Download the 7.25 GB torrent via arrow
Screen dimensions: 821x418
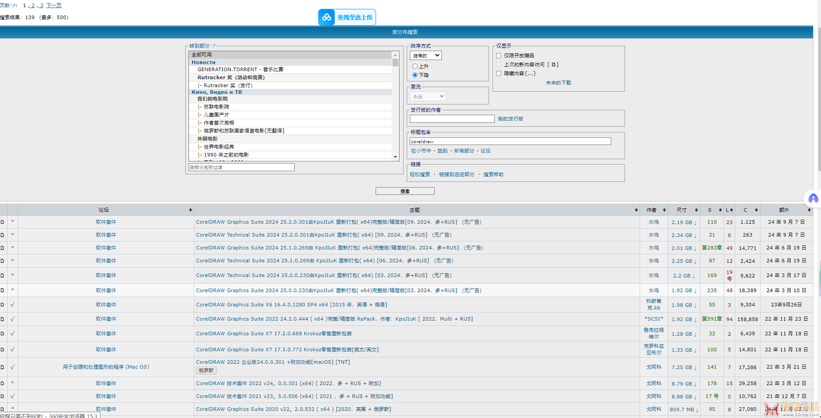point(695,367)
